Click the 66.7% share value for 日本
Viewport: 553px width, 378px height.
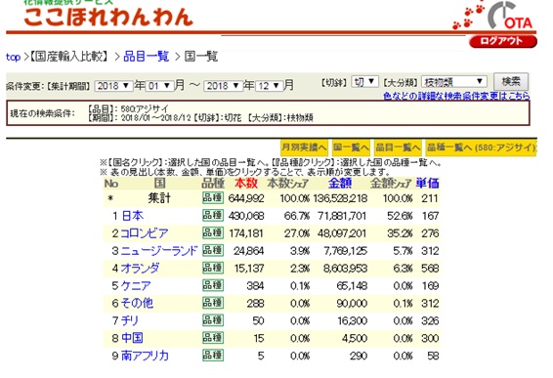[297, 216]
